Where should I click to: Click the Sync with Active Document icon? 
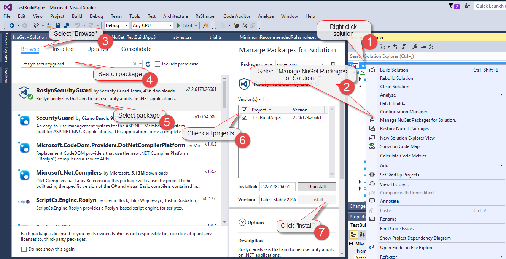pyautogui.click(x=395, y=47)
